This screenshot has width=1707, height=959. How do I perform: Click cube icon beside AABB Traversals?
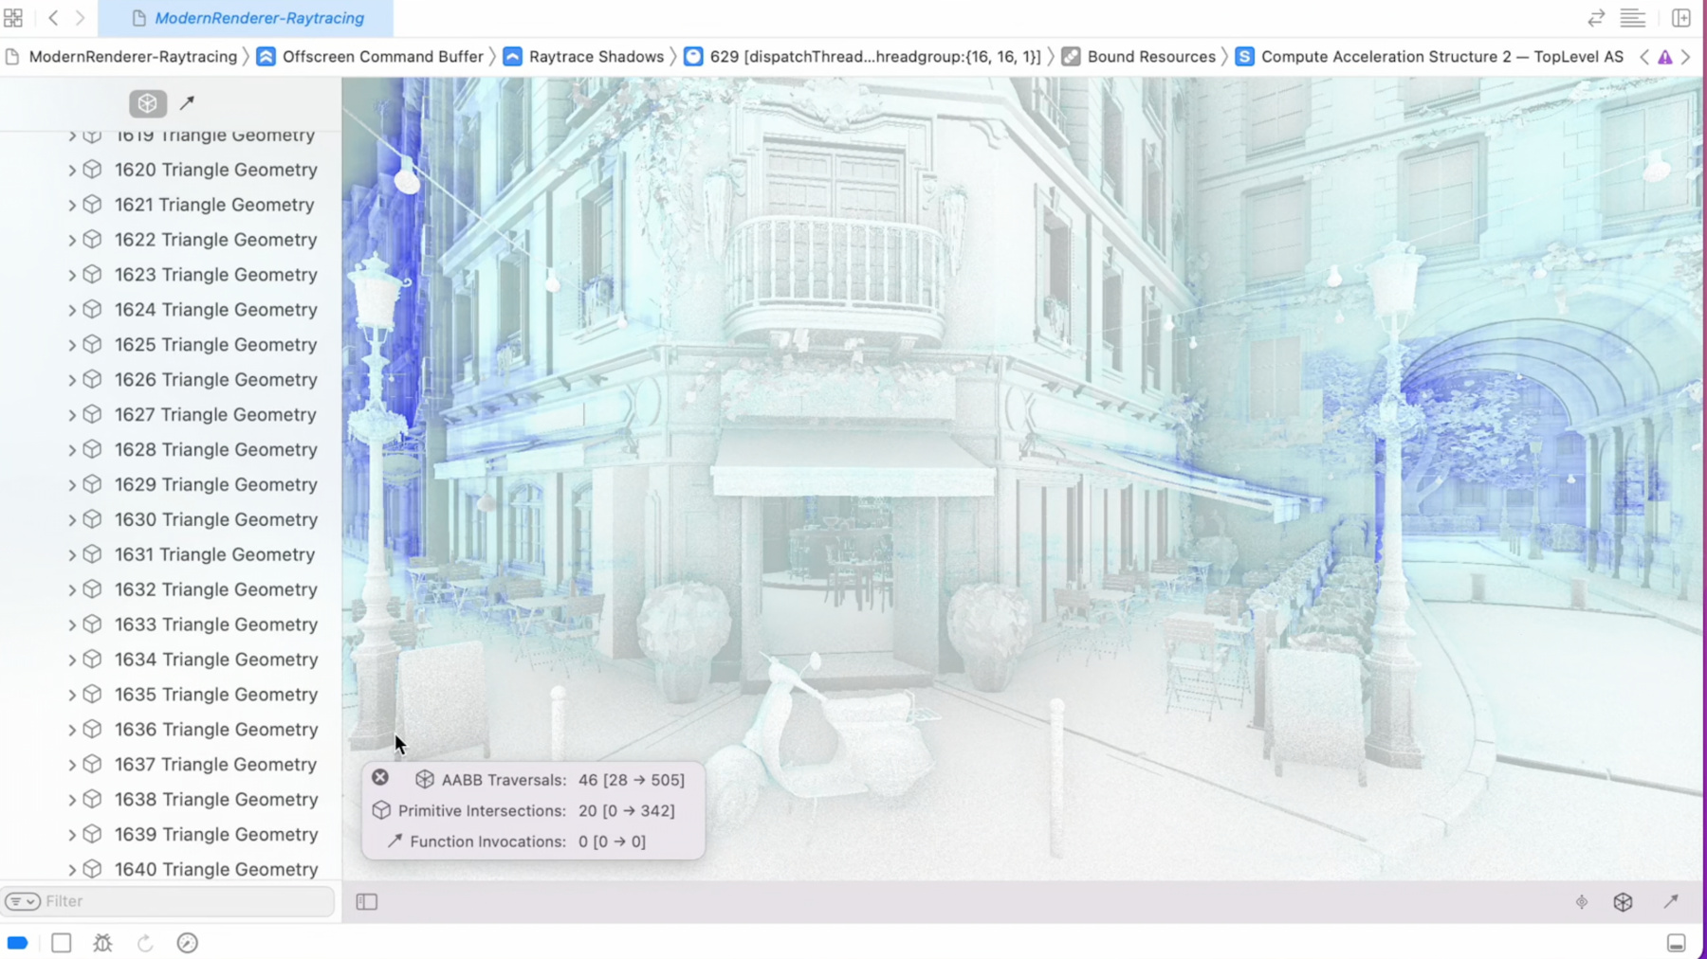pos(425,780)
